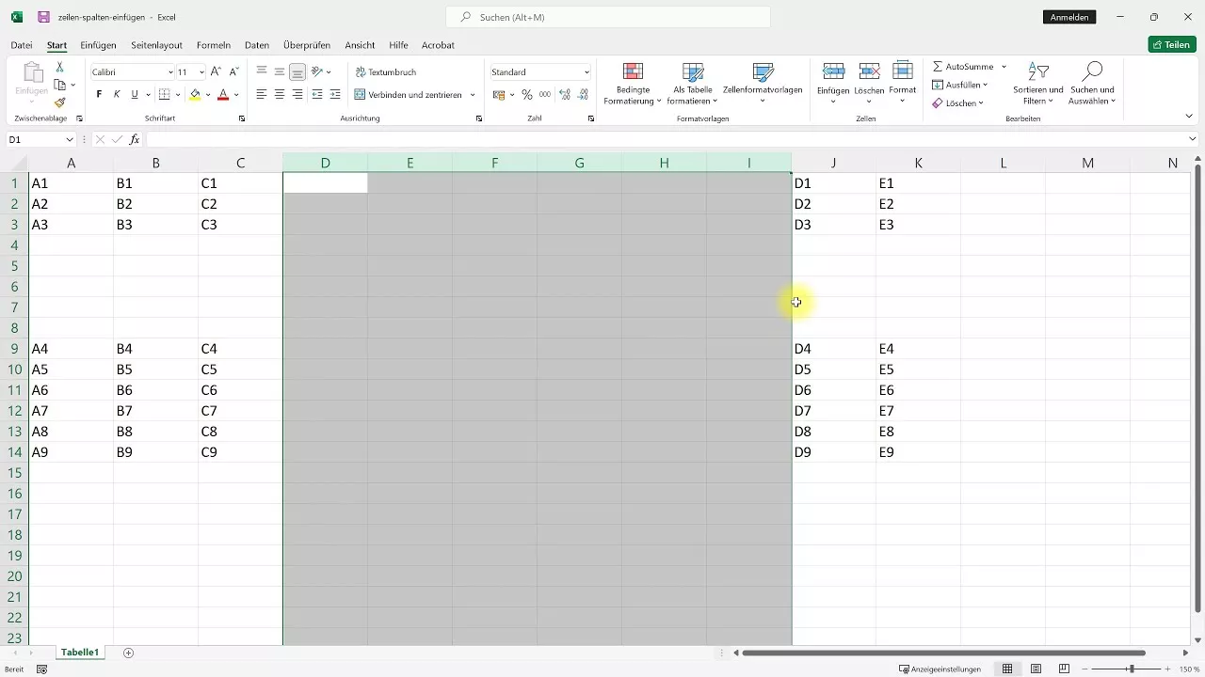Open Anzeigeeinstellungen in status bar
The width and height of the screenshot is (1205, 677).
[x=940, y=669]
